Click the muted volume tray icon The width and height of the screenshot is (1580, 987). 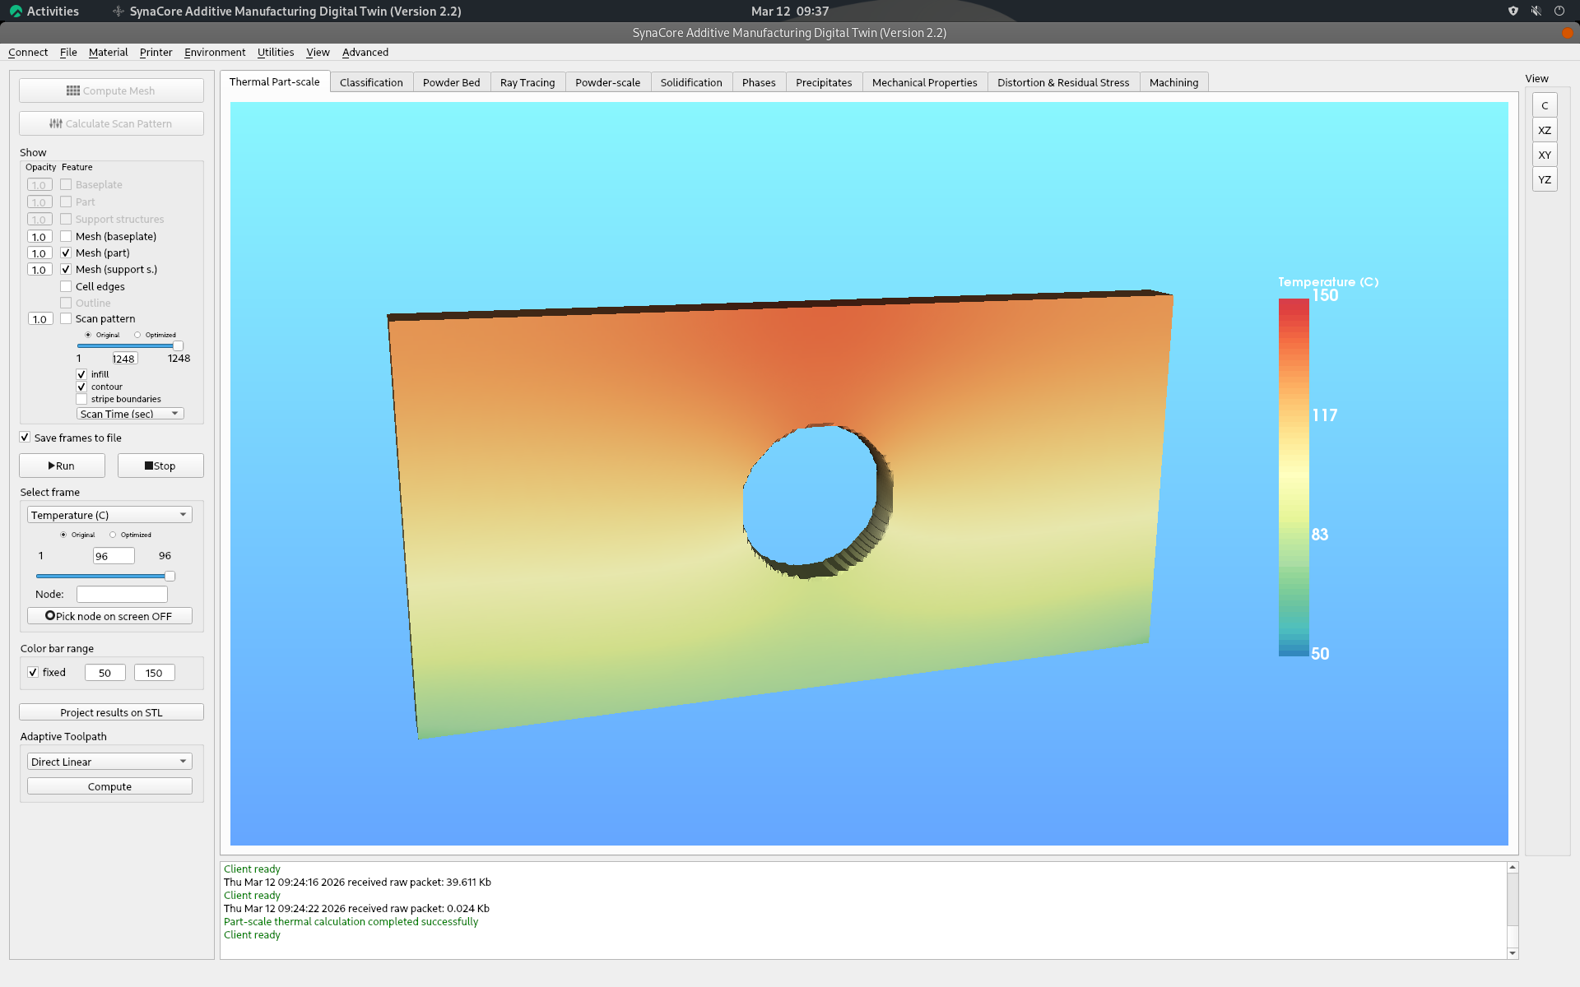[x=1536, y=11]
